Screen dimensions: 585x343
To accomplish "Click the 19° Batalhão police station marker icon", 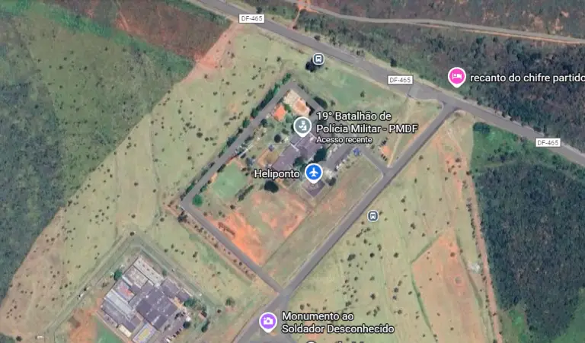I will click(x=302, y=126).
